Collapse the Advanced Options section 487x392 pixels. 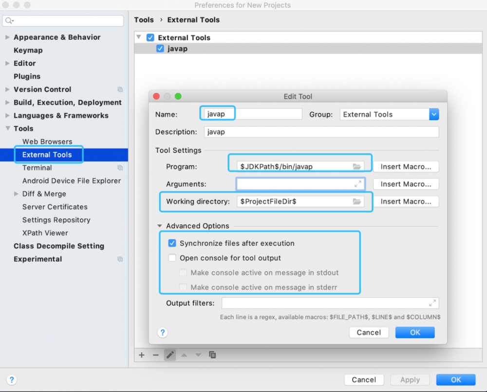(x=160, y=226)
